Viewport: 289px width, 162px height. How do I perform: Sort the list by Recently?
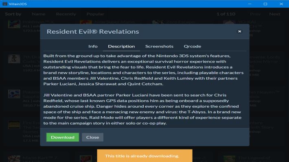coord(66,14)
